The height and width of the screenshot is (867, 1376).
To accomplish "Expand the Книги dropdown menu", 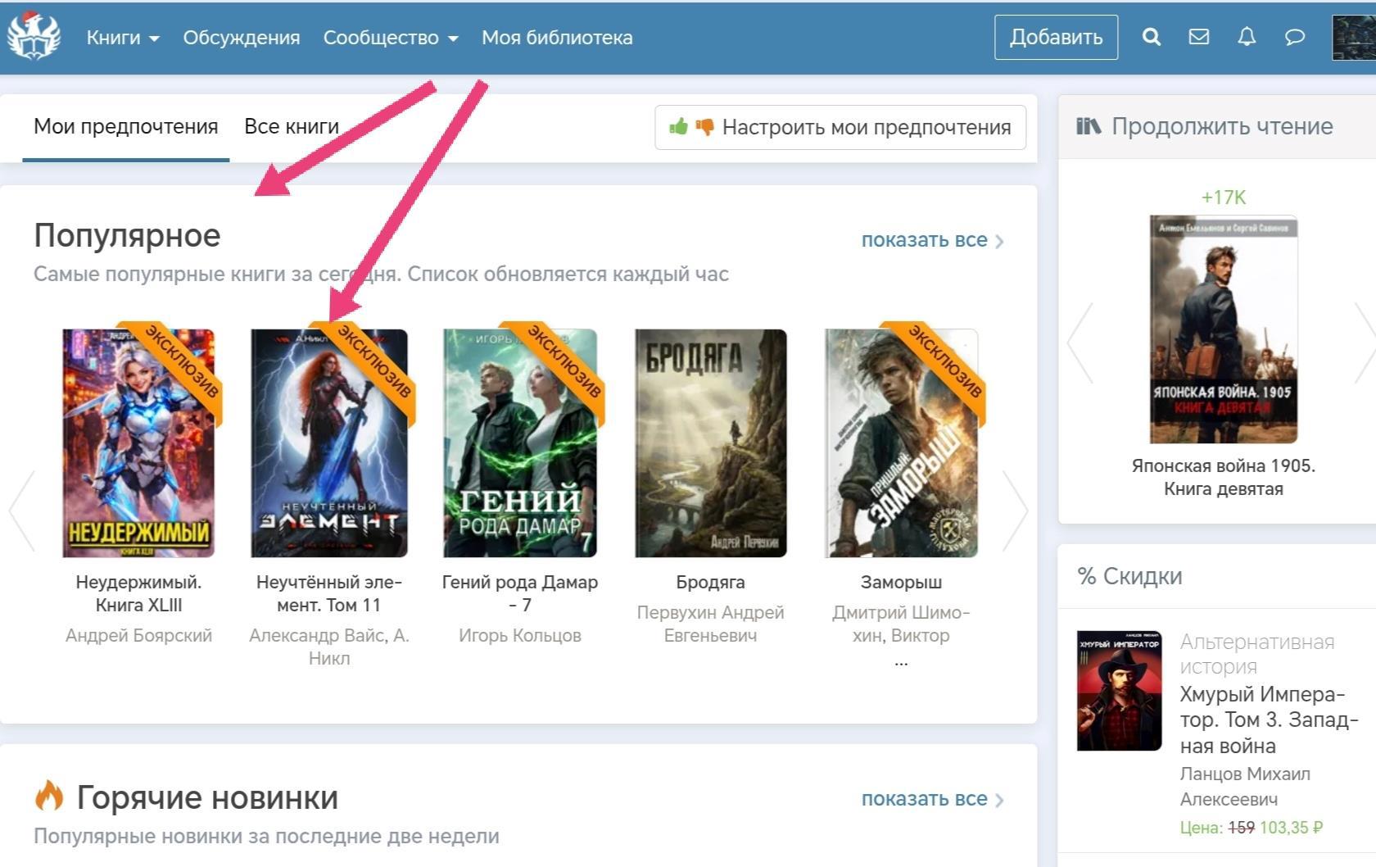I will (123, 38).
